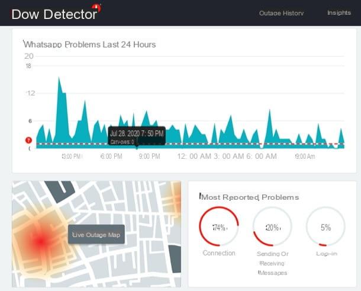The image size is (361, 291).
Task: Click the 3:00 PM axis label
Action: click(x=72, y=156)
